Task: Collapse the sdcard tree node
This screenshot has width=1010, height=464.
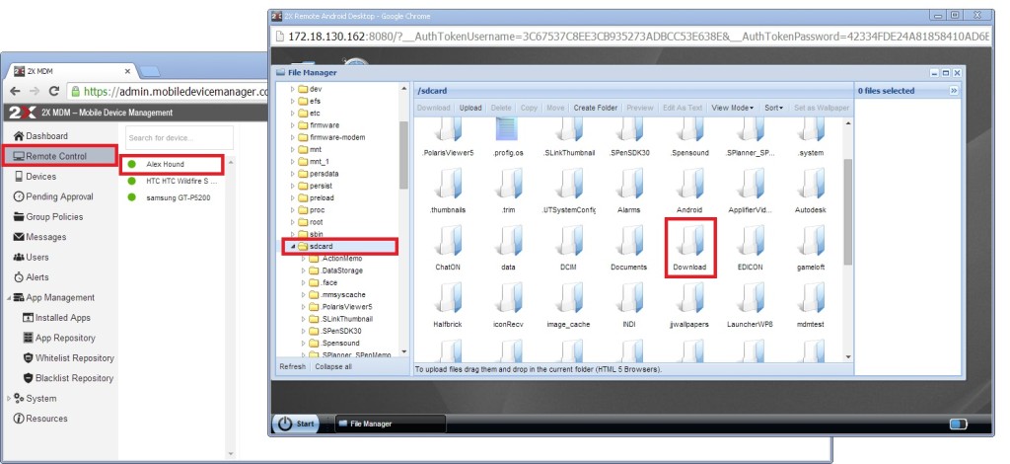Action: pyautogui.click(x=292, y=246)
